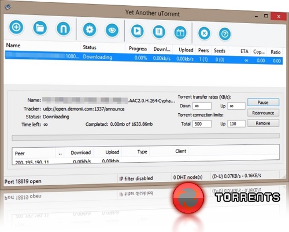Click the (D-U) speed status text
Image resolution: width=289 pixels, height=232 pixels.
tap(236, 175)
